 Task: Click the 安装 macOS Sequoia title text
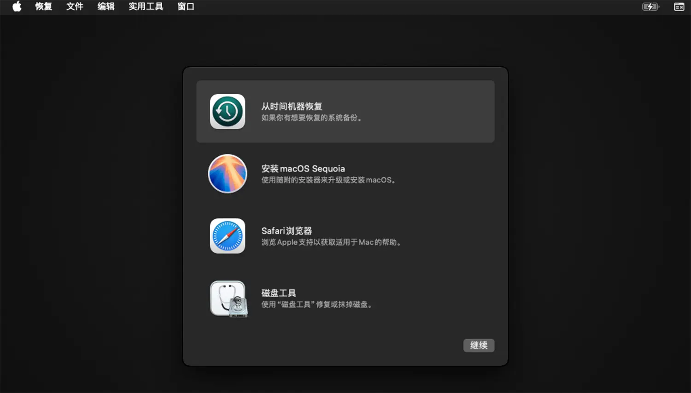click(x=303, y=169)
